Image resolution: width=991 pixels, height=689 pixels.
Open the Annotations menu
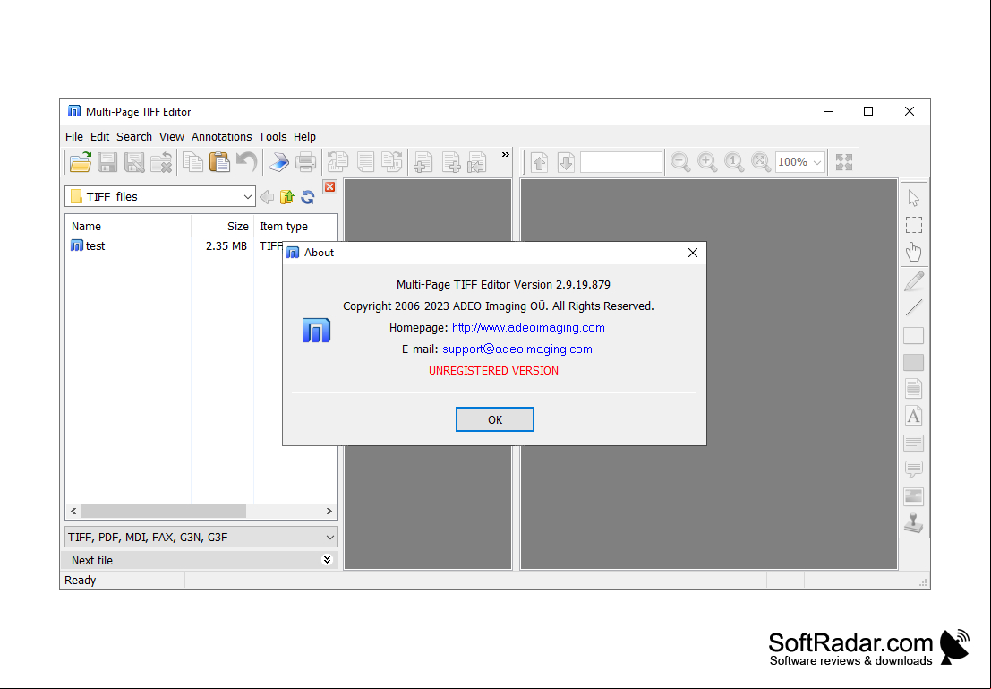[x=221, y=137]
